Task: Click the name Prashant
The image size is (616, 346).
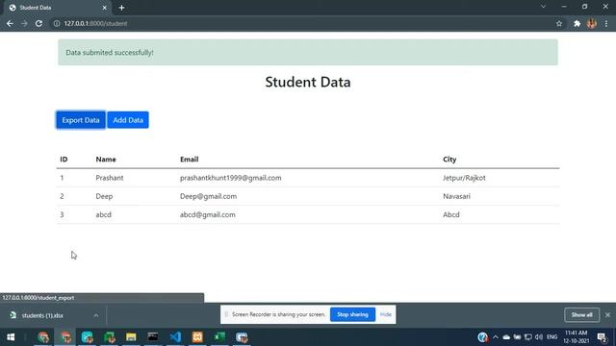Action: pos(109,178)
